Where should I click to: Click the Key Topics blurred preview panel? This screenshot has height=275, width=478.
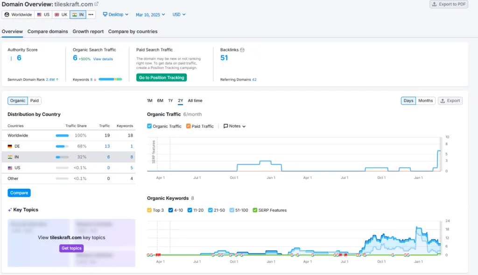pos(71,243)
